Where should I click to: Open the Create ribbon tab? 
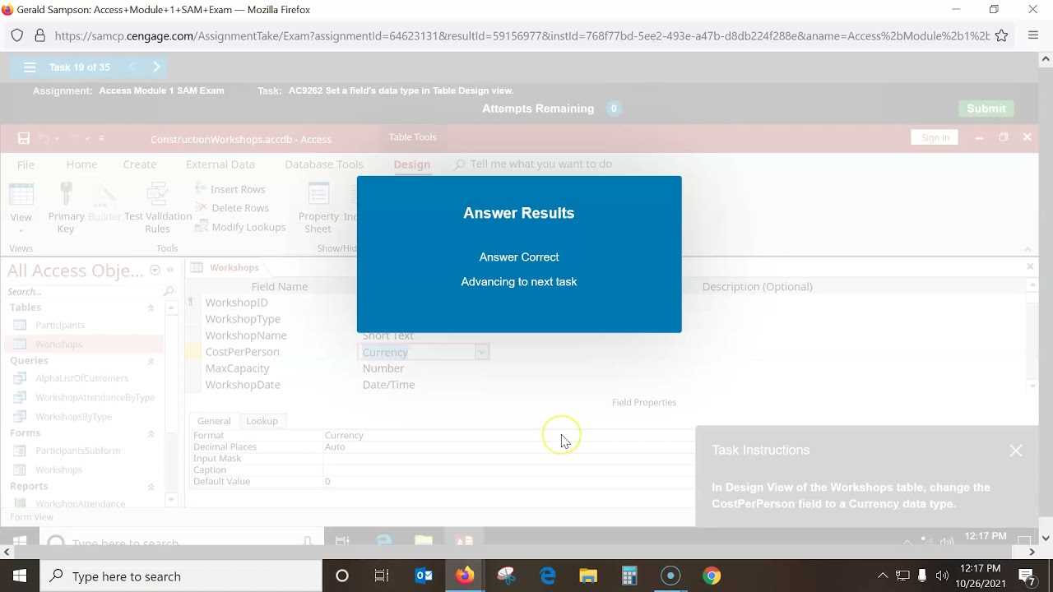coord(140,164)
